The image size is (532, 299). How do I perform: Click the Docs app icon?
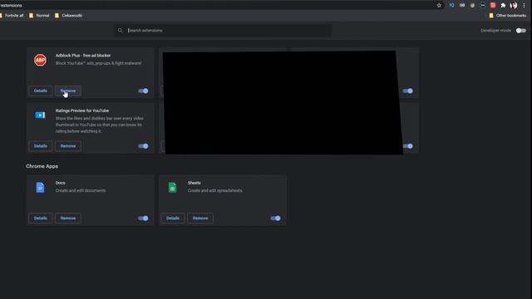click(x=40, y=188)
